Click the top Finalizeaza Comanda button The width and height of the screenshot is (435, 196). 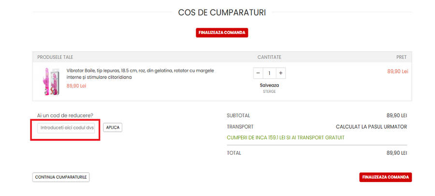point(222,33)
